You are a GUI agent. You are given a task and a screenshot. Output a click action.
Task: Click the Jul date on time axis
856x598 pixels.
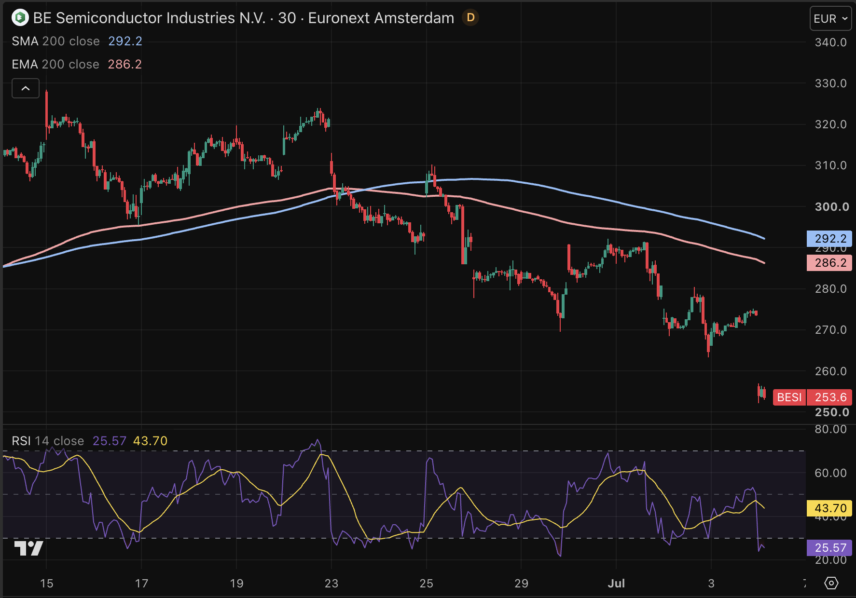pyautogui.click(x=616, y=584)
